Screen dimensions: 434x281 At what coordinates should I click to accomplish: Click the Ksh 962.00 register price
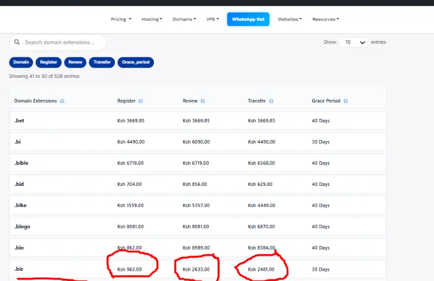tap(129, 270)
